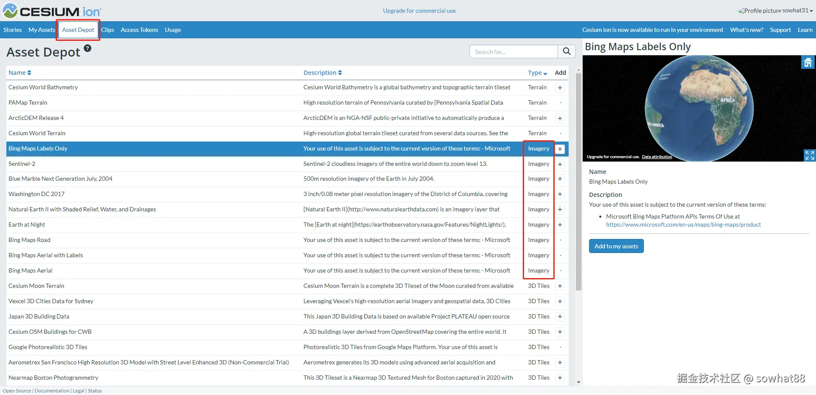The width and height of the screenshot is (816, 395).
Task: Select the ArcticDEM Release 4 asset name
Action: point(36,118)
